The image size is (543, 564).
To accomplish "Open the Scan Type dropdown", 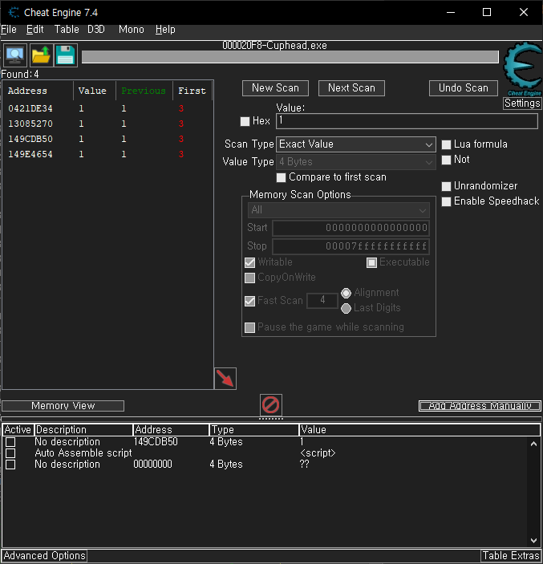I will pos(355,144).
